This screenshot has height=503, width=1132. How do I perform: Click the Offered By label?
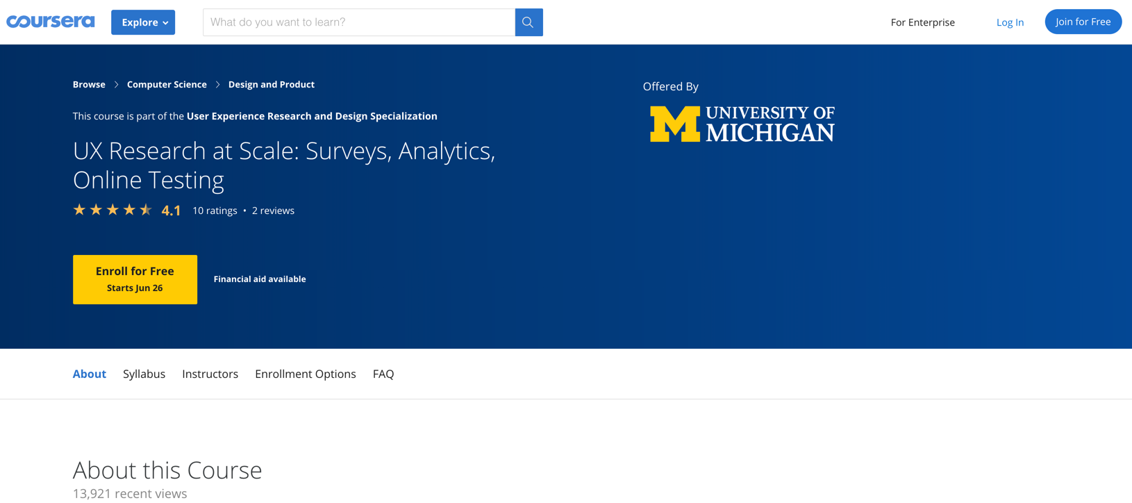[670, 87]
